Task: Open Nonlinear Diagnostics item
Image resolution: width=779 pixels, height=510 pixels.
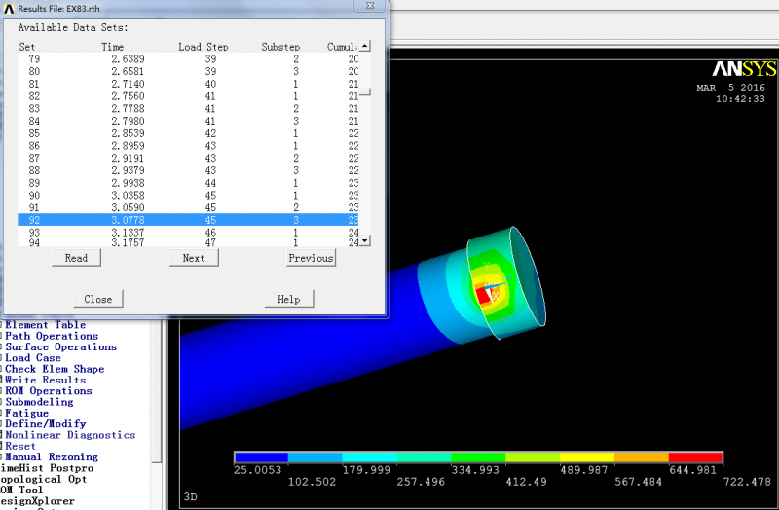Action: pyautogui.click(x=70, y=435)
